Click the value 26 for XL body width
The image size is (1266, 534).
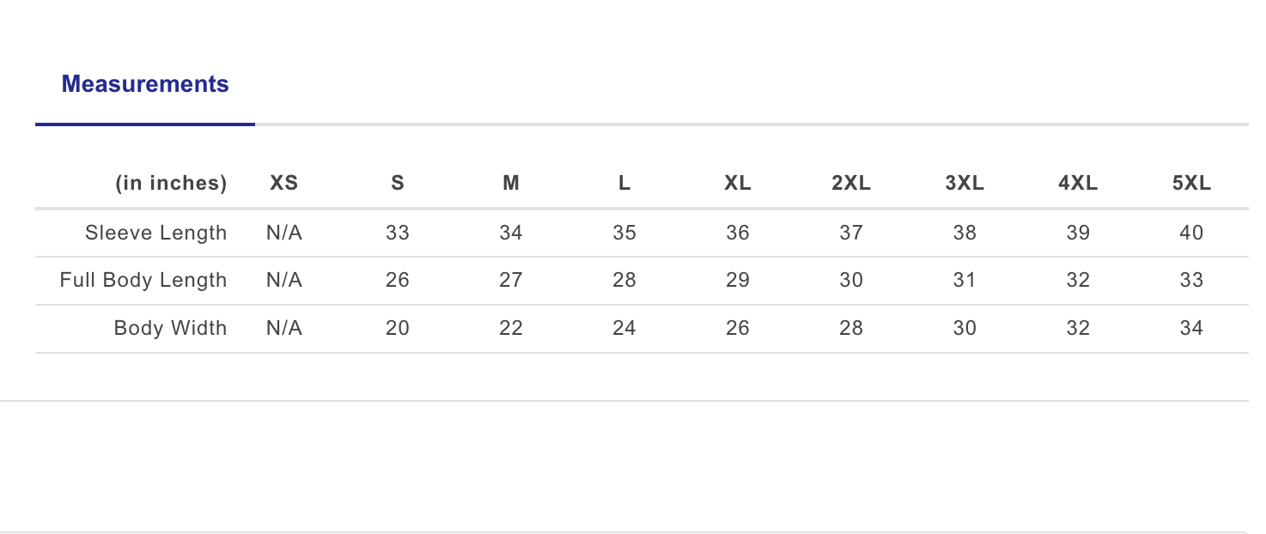pyautogui.click(x=737, y=328)
